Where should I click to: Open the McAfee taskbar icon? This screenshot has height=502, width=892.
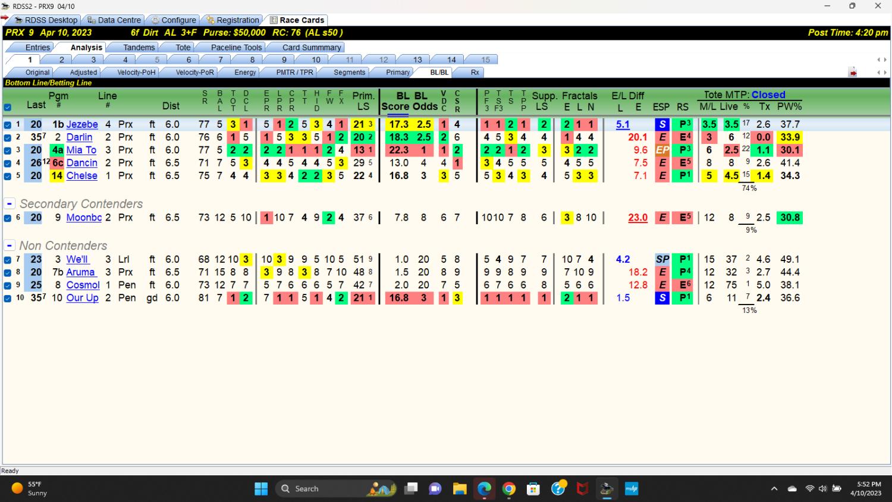(x=582, y=489)
